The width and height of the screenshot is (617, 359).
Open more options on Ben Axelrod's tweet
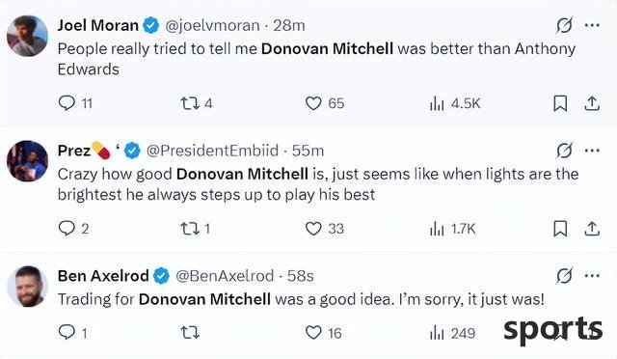592,276
